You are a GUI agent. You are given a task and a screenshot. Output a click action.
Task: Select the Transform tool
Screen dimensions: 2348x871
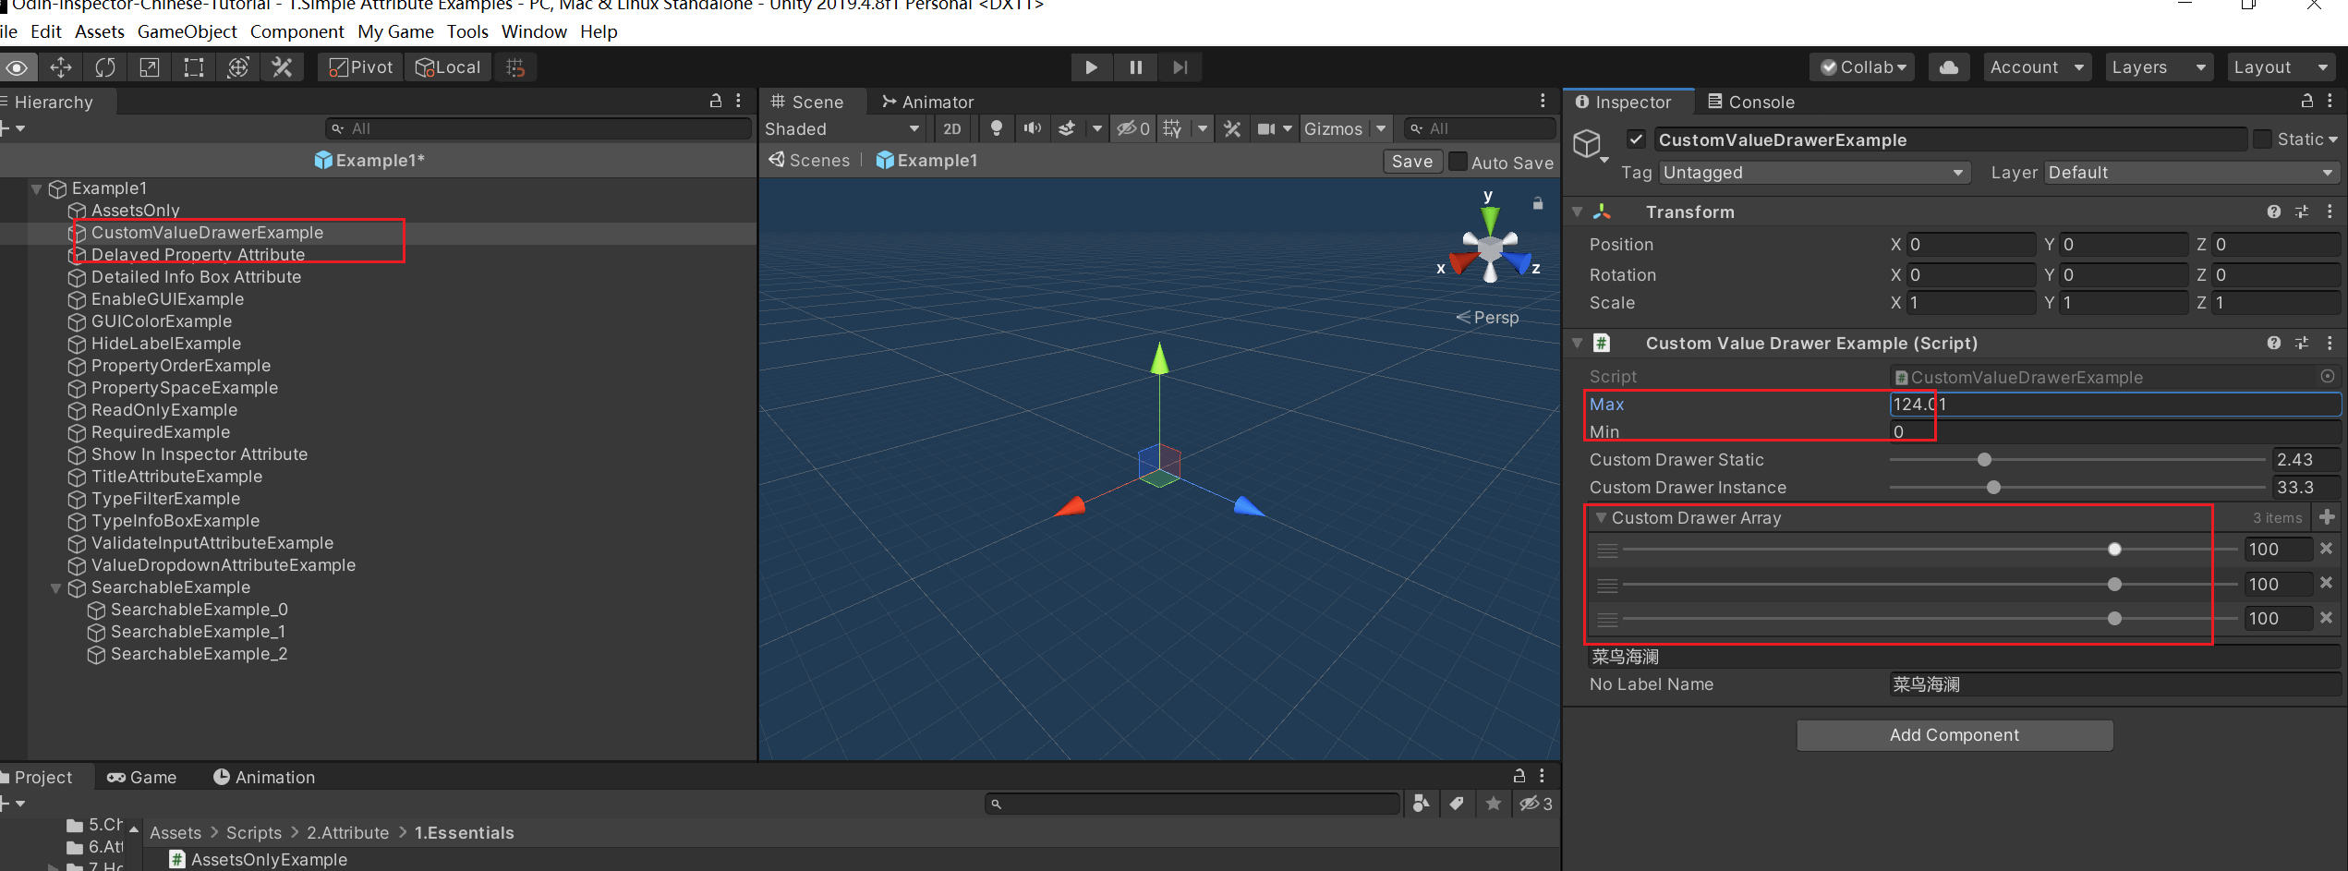(x=238, y=67)
